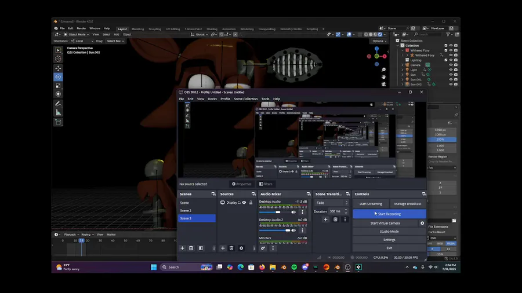Open scene filters icon in OBS Scenes panel
Screen dimensions: 522x293
coord(201,248)
